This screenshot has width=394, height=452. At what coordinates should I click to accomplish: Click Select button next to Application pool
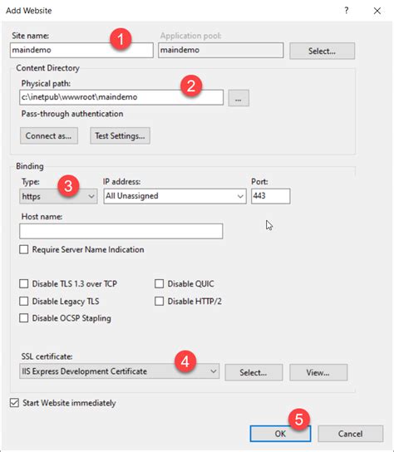(x=323, y=51)
